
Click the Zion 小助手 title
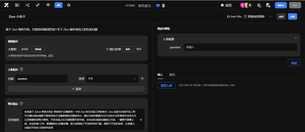click(x=17, y=17)
